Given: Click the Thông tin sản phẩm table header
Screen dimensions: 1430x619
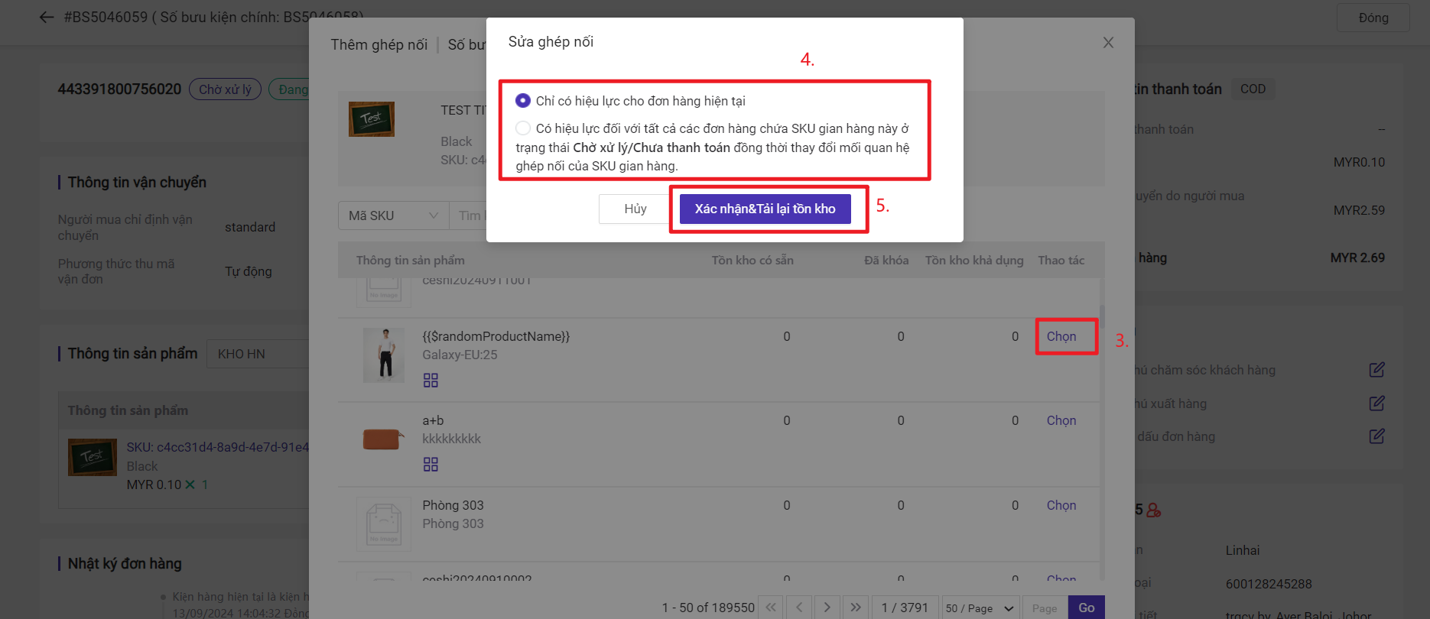Looking at the screenshot, I should [x=410, y=261].
